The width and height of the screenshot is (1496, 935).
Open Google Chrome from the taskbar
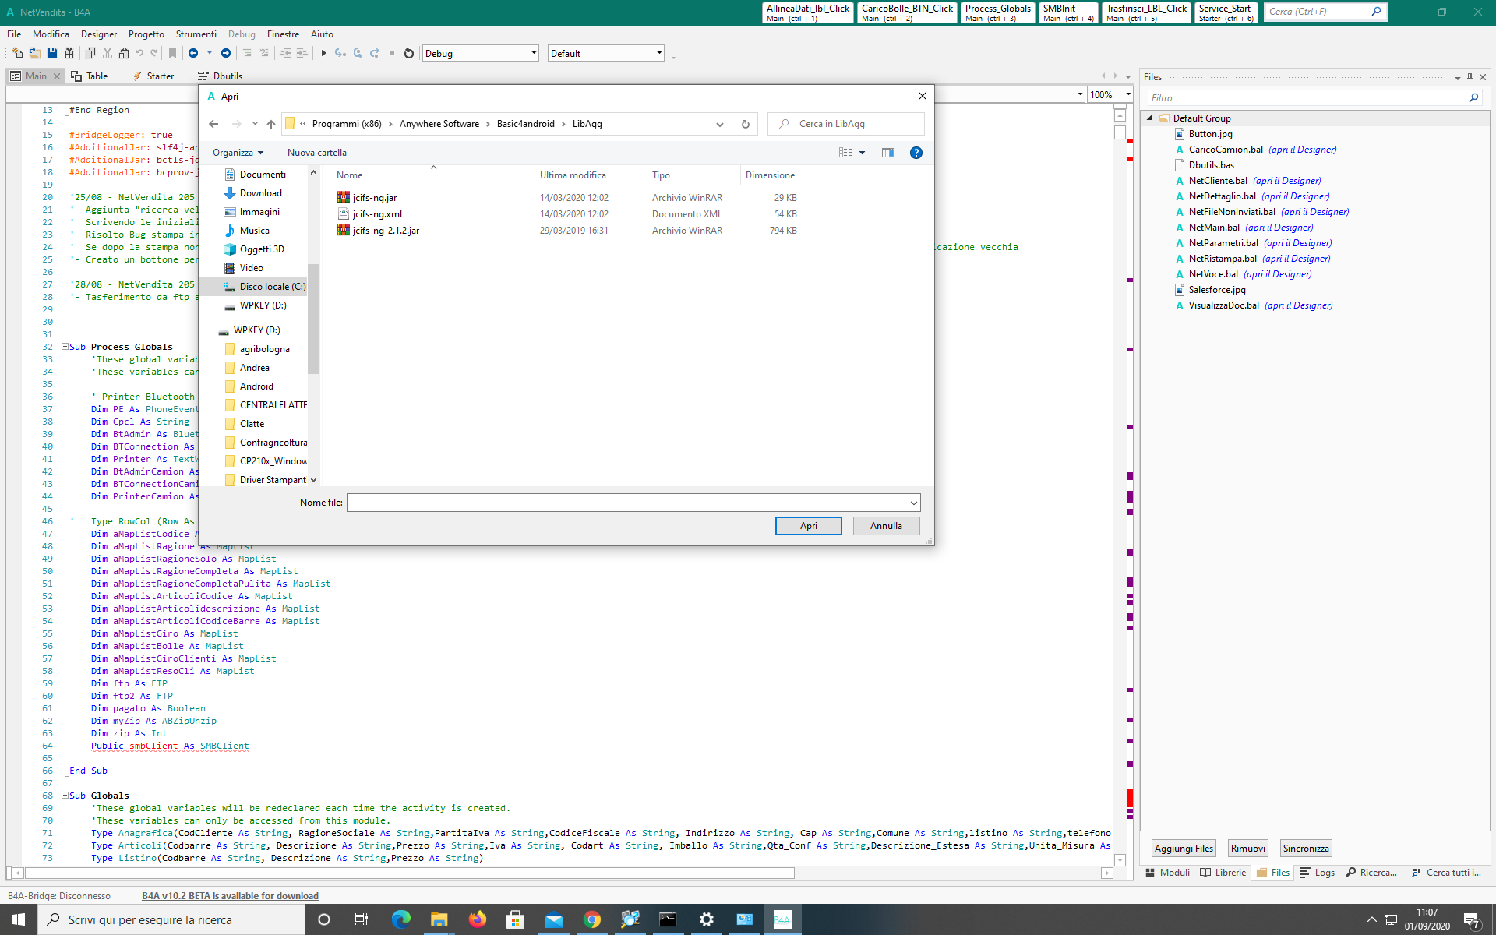[591, 919]
